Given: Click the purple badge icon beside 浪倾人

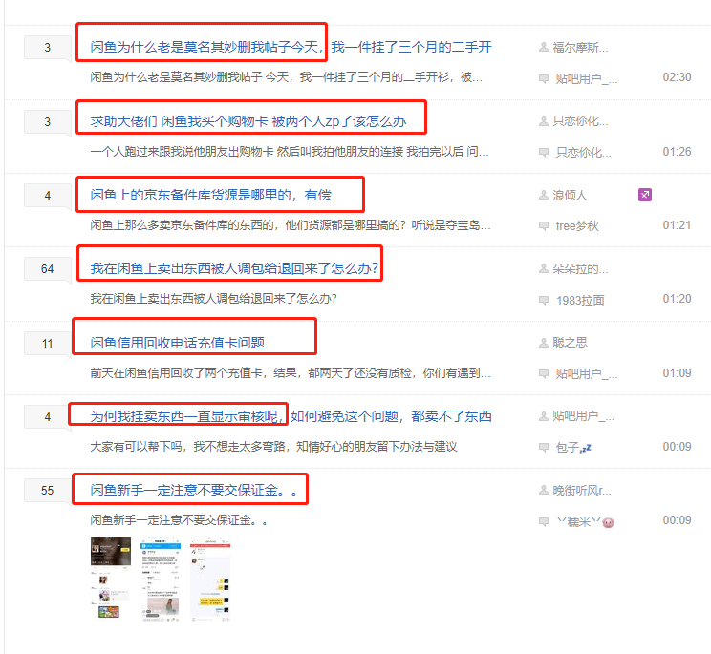Looking at the screenshot, I should 645,195.
